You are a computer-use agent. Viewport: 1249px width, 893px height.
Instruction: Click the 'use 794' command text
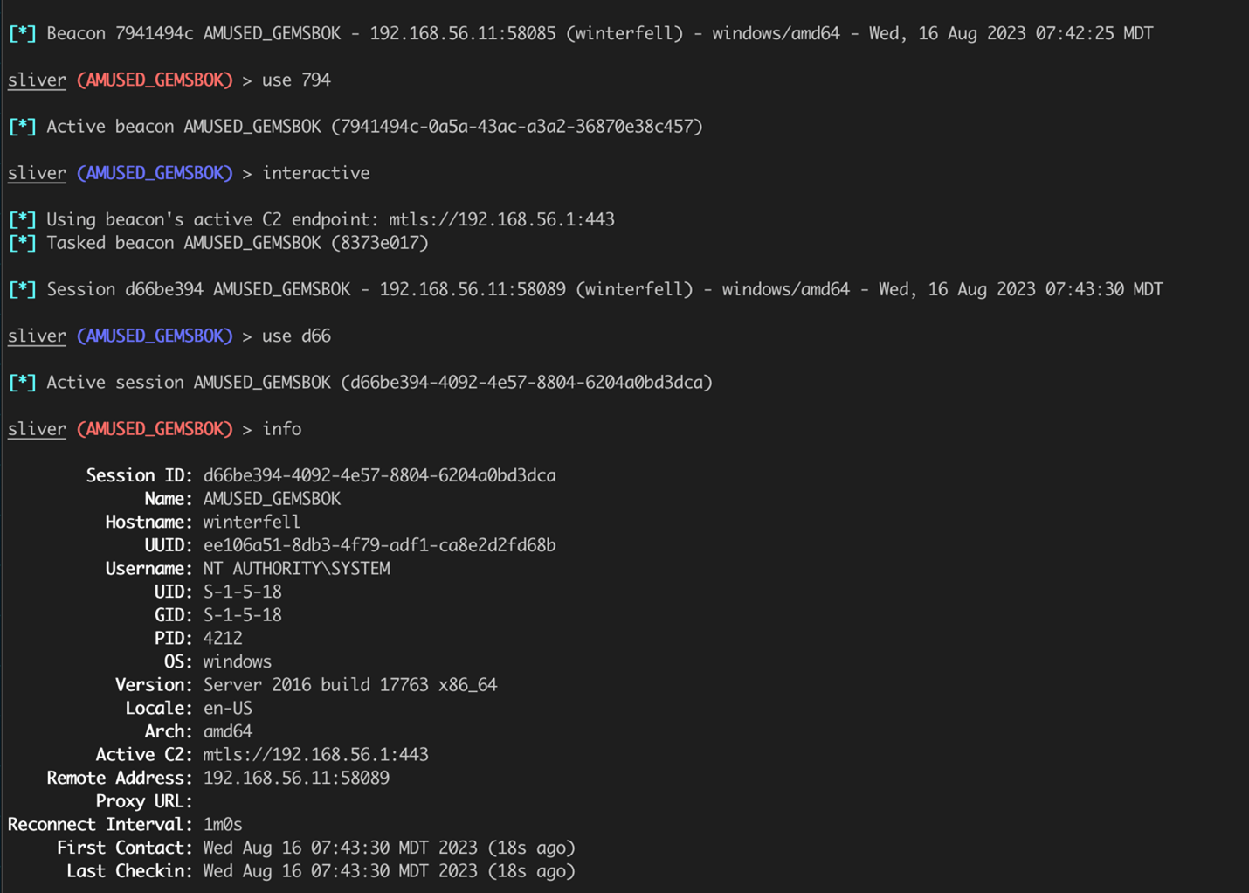296,80
